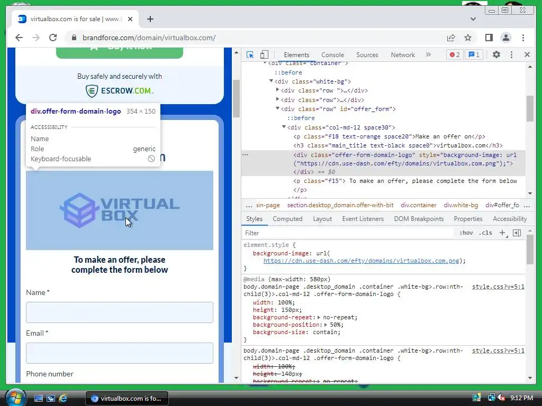This screenshot has width=542, height=406.
Task: Expand background-position shorthand triangle
Action: [x=326, y=325]
